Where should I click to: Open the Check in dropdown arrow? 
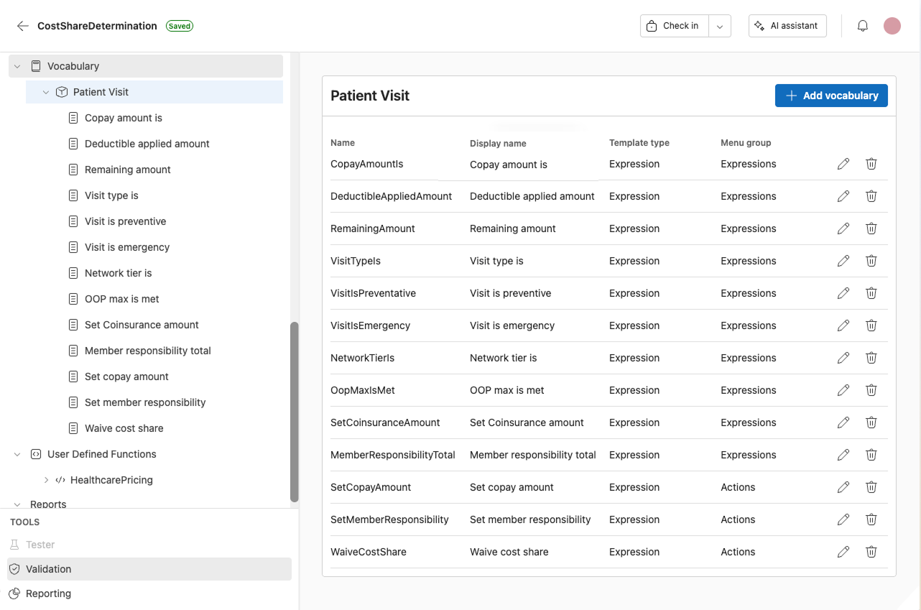coord(720,26)
